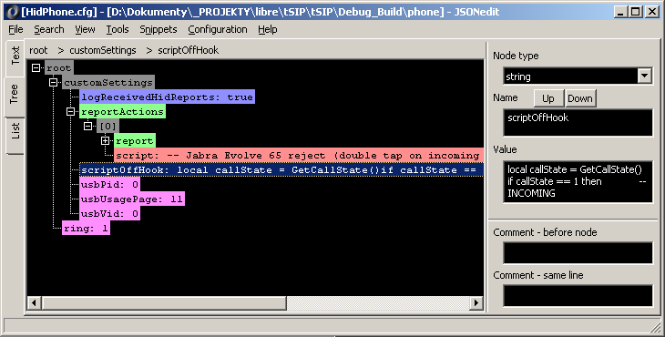Select the reportActions tree node
Viewport: 665px width, 337px height.
point(122,111)
